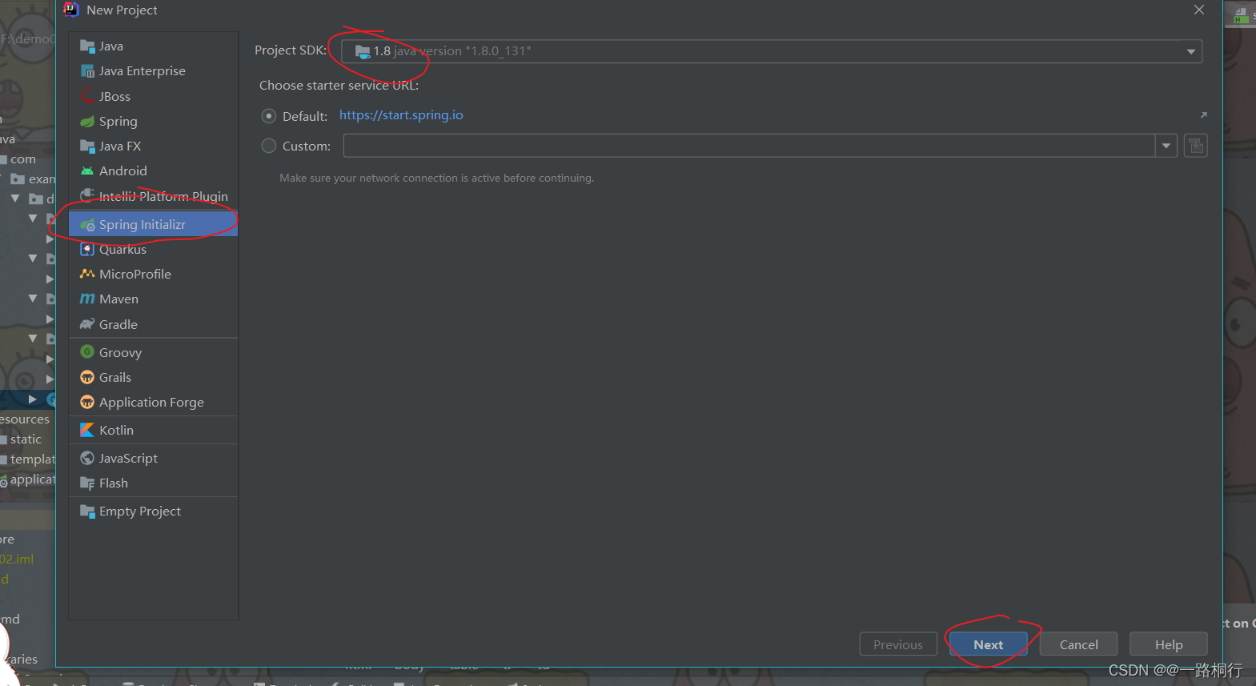This screenshot has height=686, width=1256.
Task: Select JavaScript label in the list
Action: pos(128,459)
